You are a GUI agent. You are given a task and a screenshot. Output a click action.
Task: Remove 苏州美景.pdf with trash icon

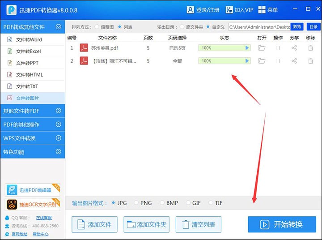310,48
